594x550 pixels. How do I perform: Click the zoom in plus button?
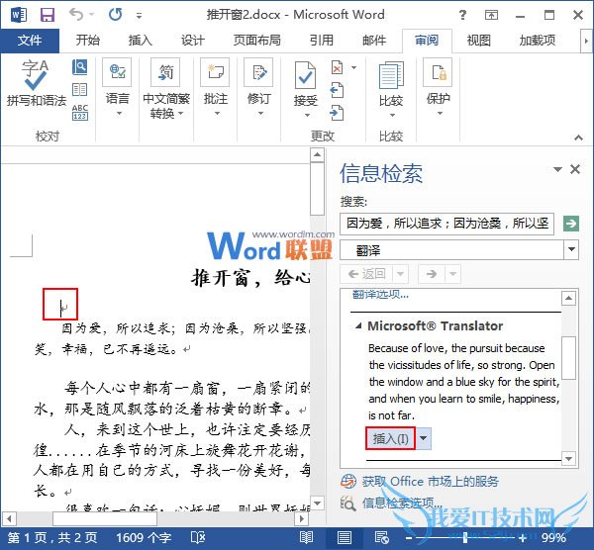[x=523, y=537]
